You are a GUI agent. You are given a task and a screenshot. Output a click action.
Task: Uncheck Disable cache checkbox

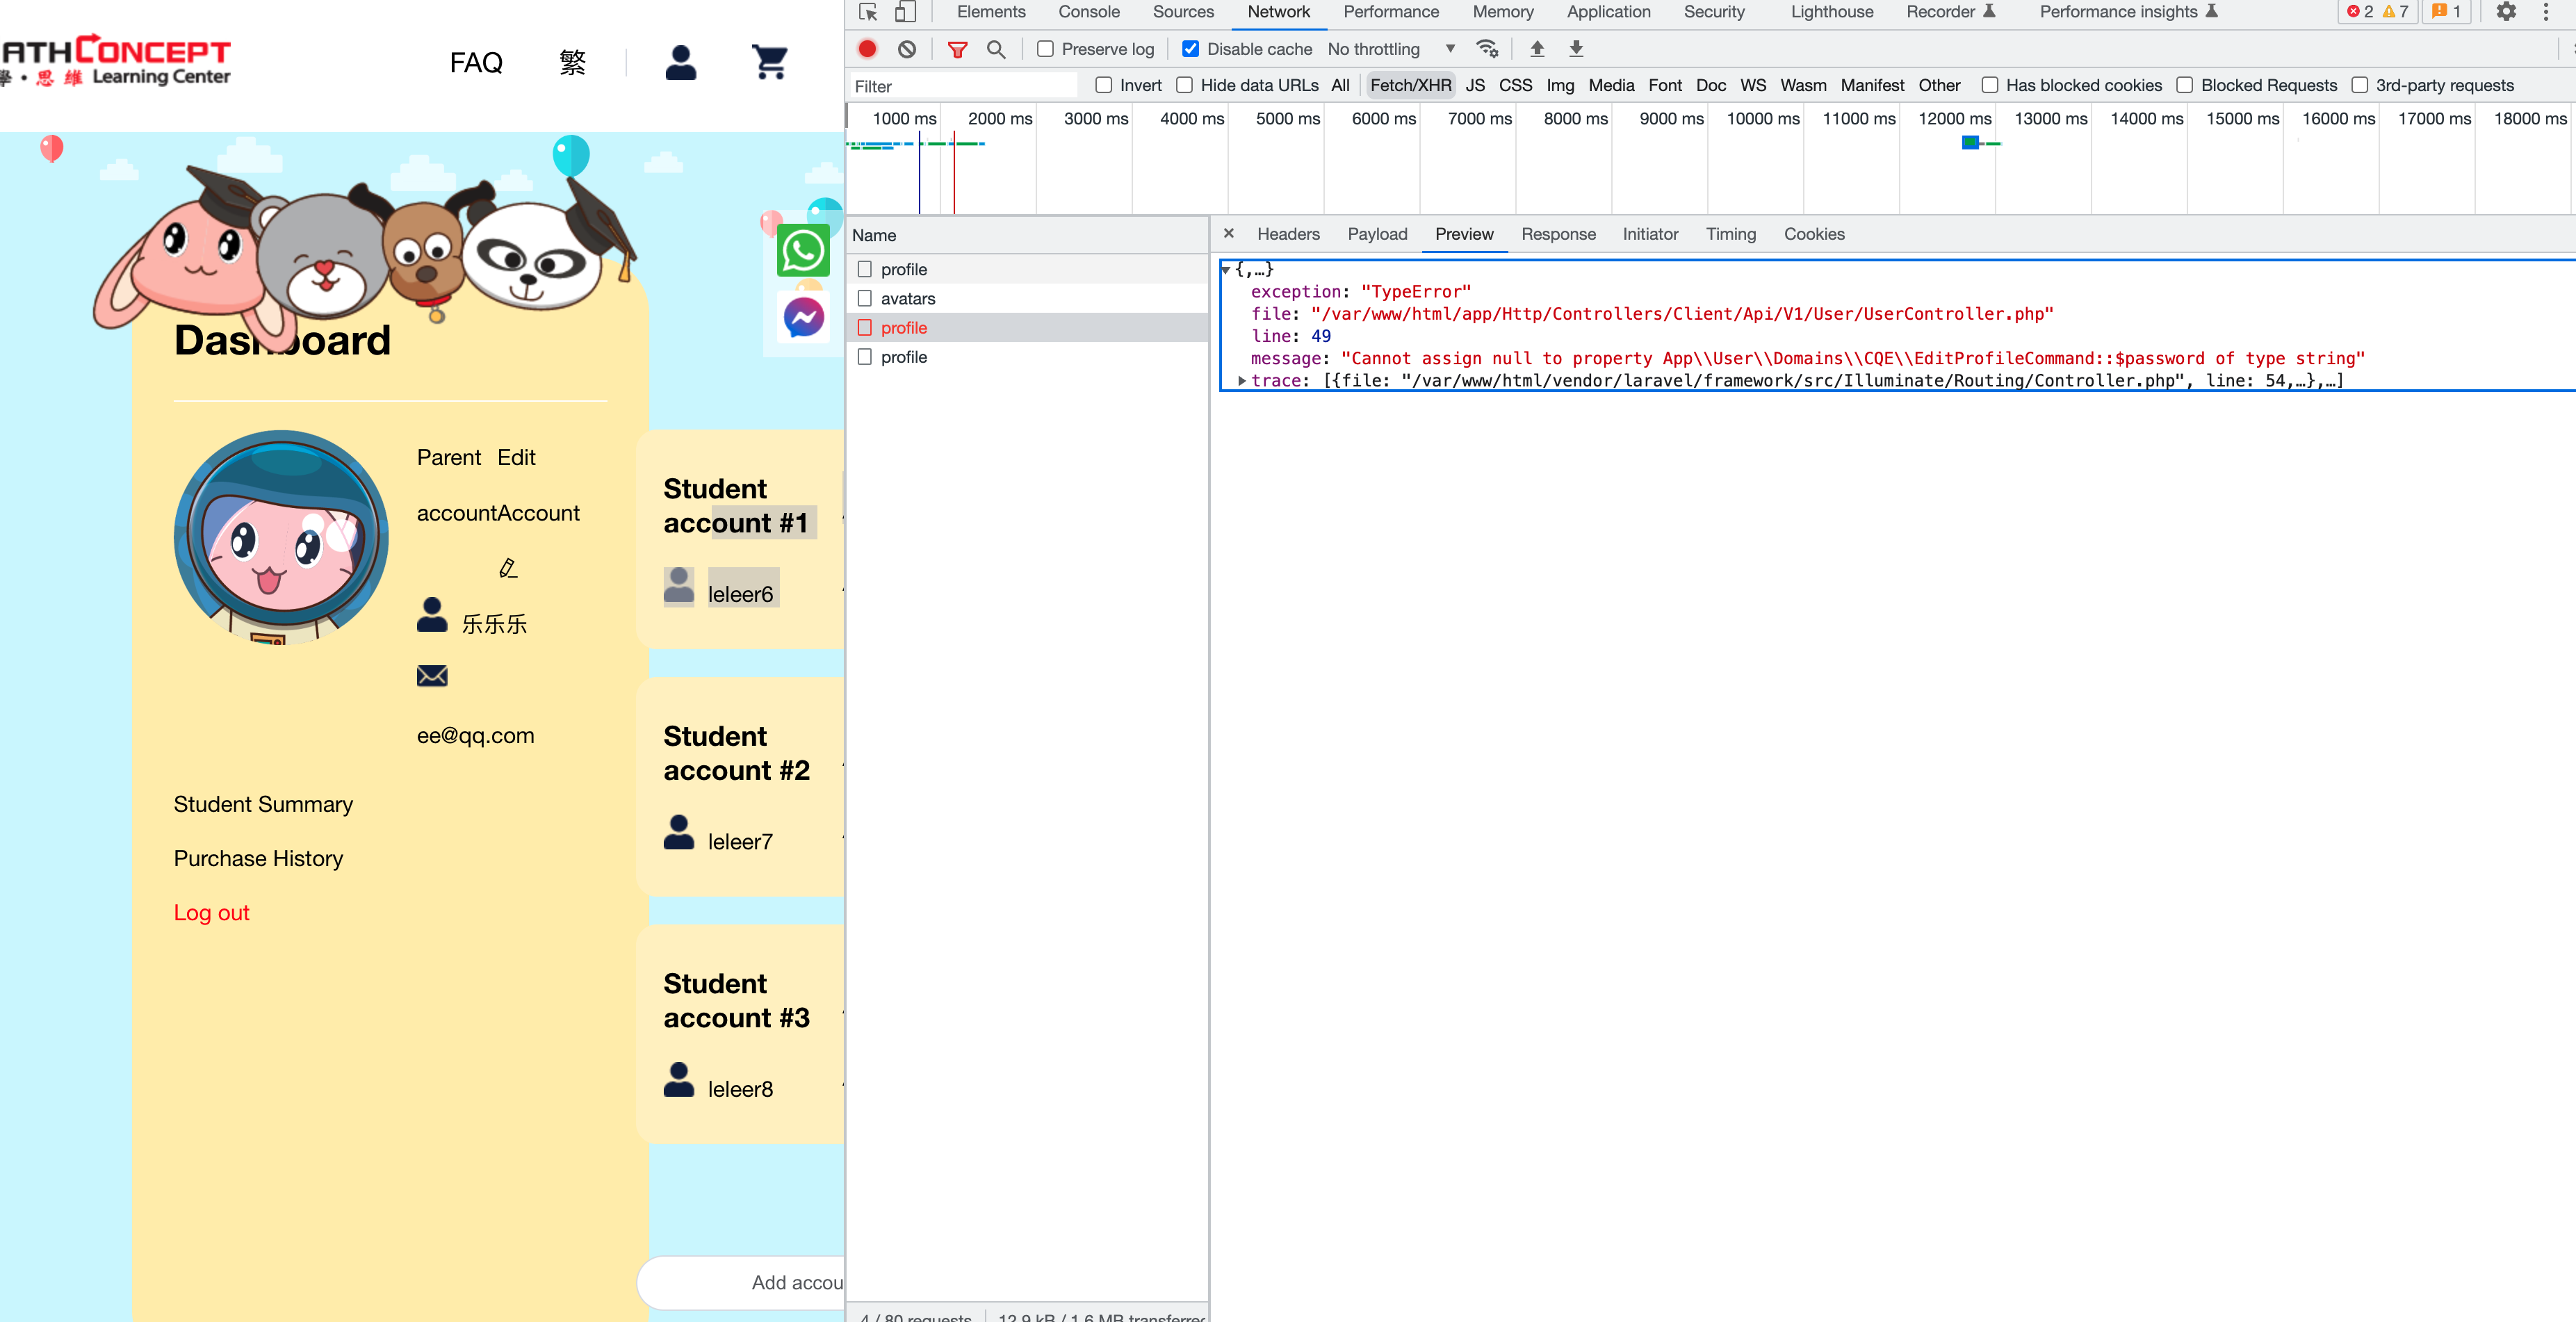coord(1190,49)
